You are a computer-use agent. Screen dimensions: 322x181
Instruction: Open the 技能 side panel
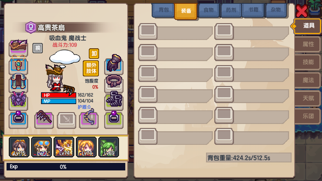[x=308, y=62]
